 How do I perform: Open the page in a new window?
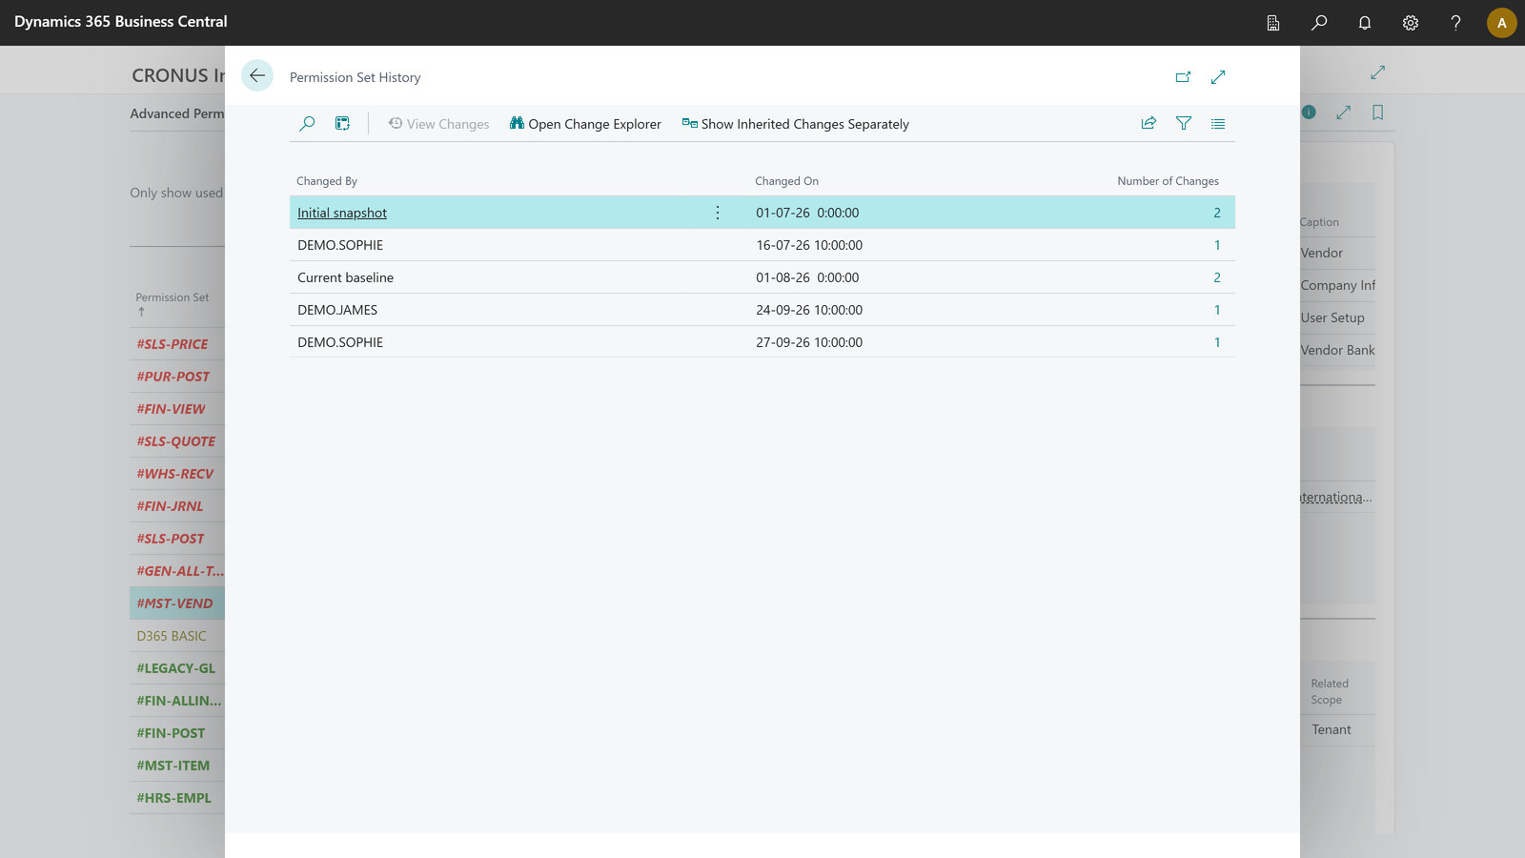click(1183, 77)
